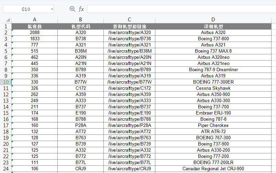Click cell Embraer ERJ-190
The height and width of the screenshot is (173, 276).
213,113
